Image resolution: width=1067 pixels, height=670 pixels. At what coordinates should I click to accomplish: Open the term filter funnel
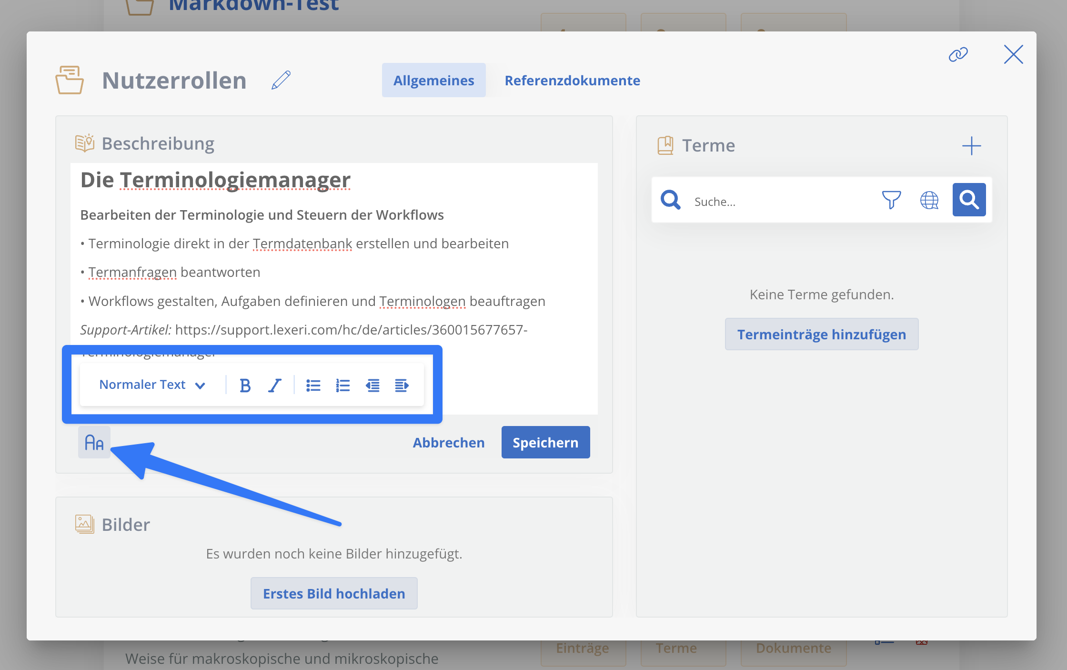point(891,200)
